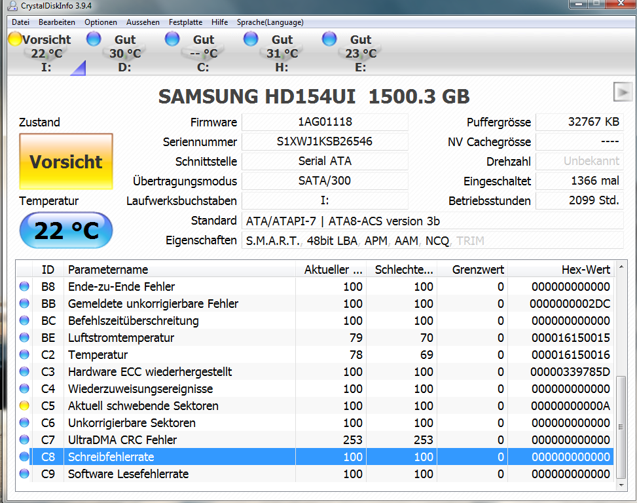637x503 pixels.
Task: Click the CrystalDiskInfo title bar icon
Action: (x=12, y=6)
